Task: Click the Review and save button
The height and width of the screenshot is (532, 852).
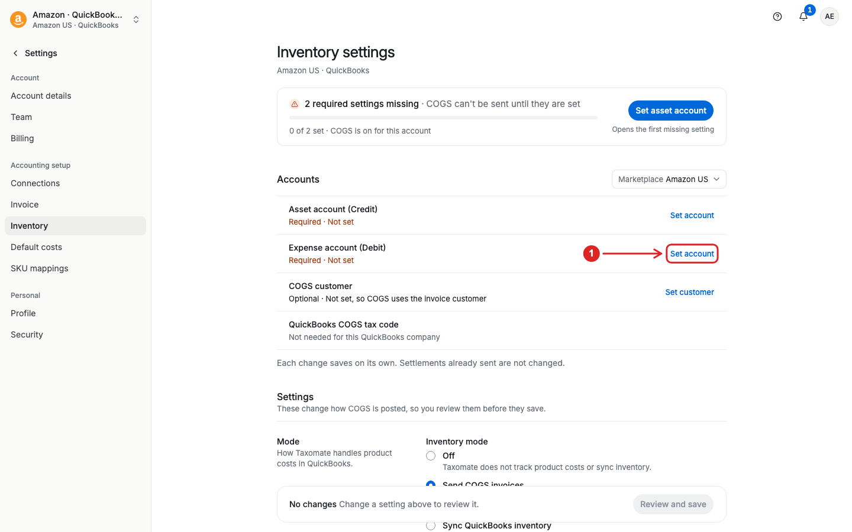Action: [x=673, y=504]
